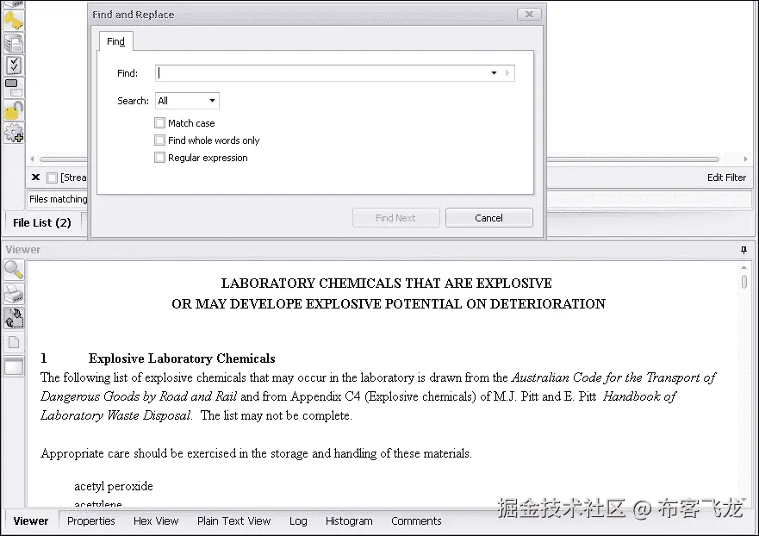The image size is (759, 536).
Task: Click partially visible icon at top of left toolbar
Action: click(14, 3)
